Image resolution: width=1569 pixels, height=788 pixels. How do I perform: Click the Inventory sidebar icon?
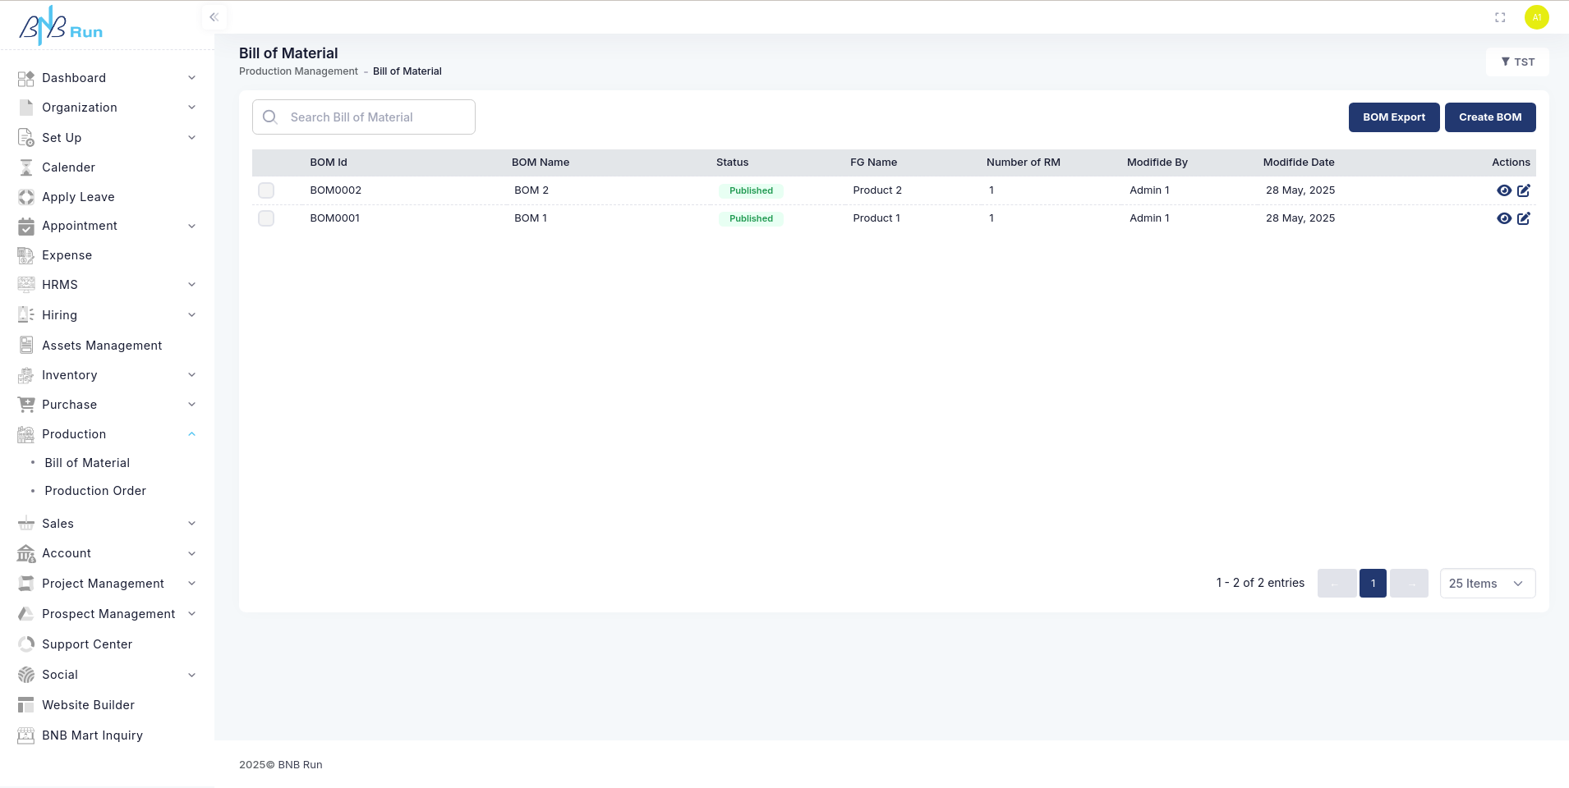pos(26,375)
